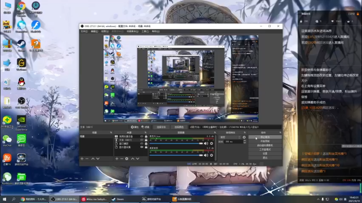Open the 帮助 Help menu

[156, 31]
